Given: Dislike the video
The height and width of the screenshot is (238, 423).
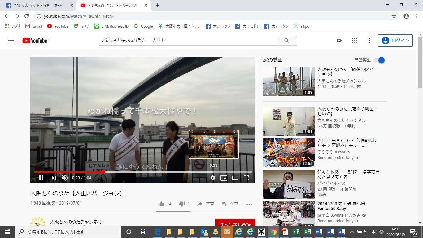Looking at the screenshot, I should (x=182, y=204).
